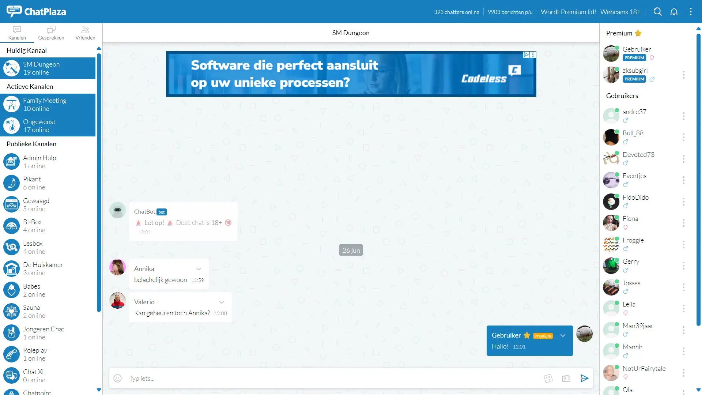Open chevron menu on Gebruiker's Hallo message
The width and height of the screenshot is (702, 395).
coord(563,335)
